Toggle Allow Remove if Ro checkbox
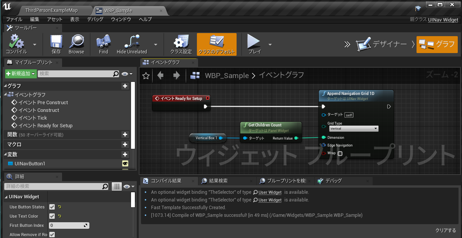This screenshot has height=238, width=462. click(52, 235)
